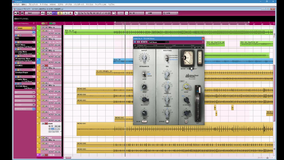Viewport: 284px width, 160px height.
Task: Open the 小節 grid type dropdown
Action: [x=154, y=13]
